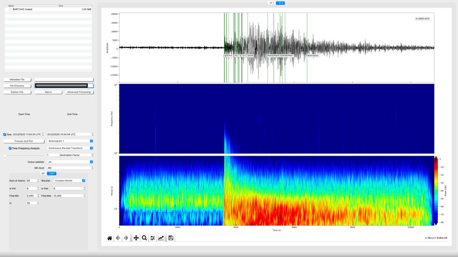The image size is (458, 257).
Task: Open Advanced Processing
Action: (x=79, y=92)
